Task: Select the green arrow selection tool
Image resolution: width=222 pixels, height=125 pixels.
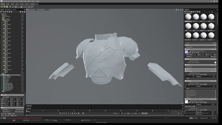Action: click(10, 7)
